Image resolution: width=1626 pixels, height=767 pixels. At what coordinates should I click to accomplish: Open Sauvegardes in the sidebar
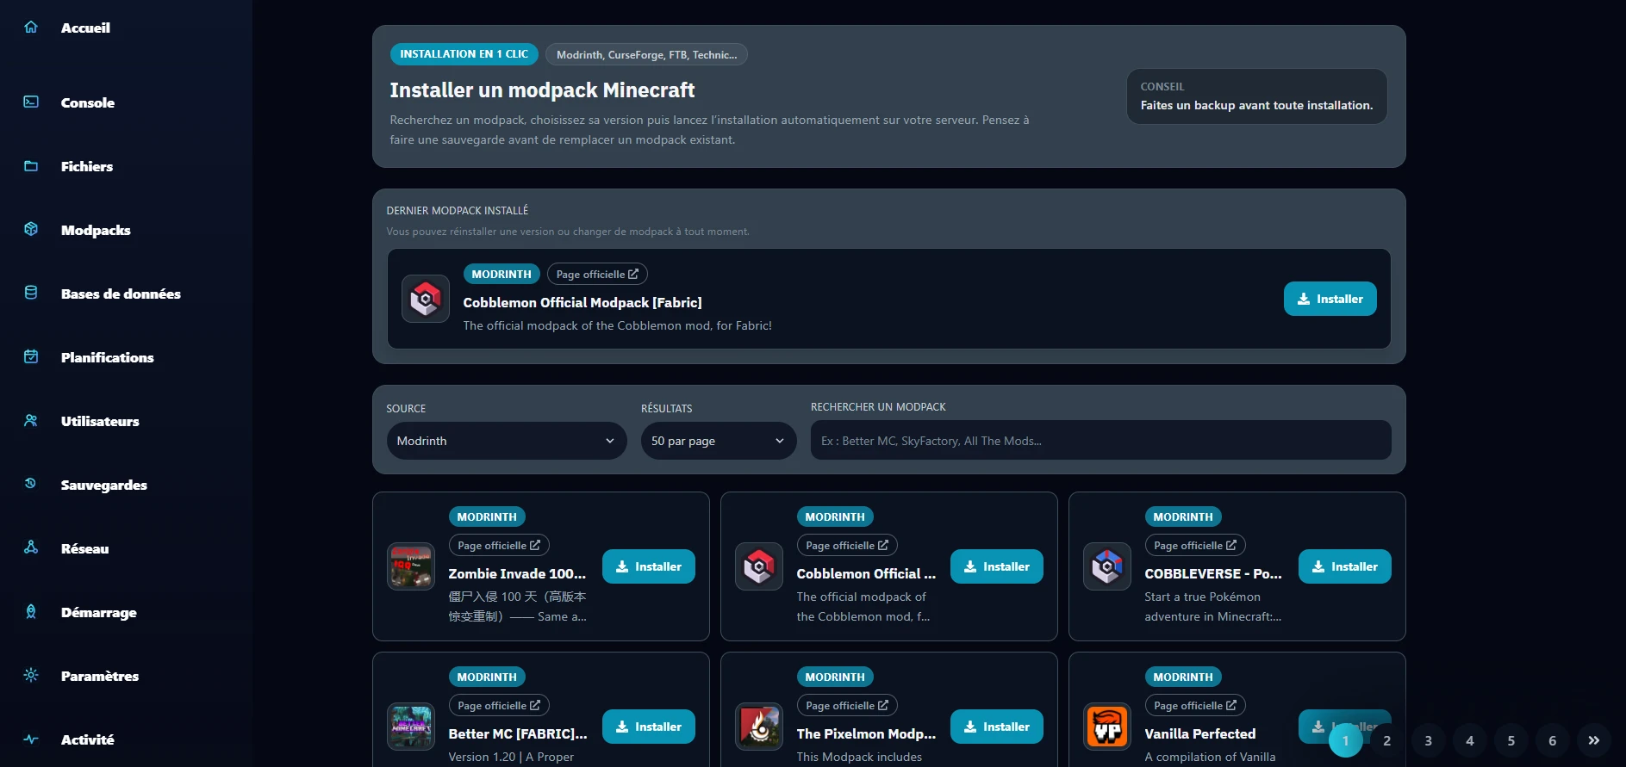(103, 485)
